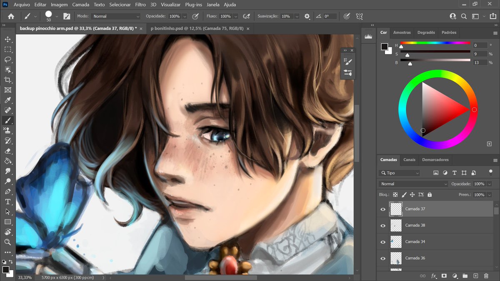500x281 pixels.
Task: Open the brush preset picker arrow
Action: [57, 16]
